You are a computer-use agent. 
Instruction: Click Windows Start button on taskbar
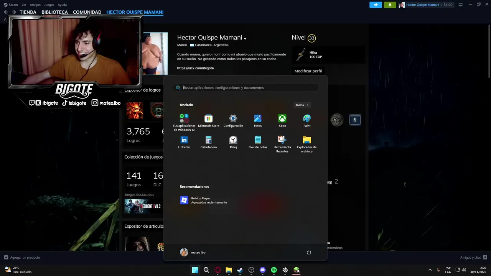195,270
